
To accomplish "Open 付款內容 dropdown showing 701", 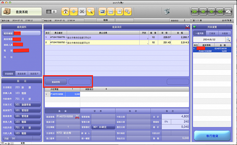I will pos(27,127).
